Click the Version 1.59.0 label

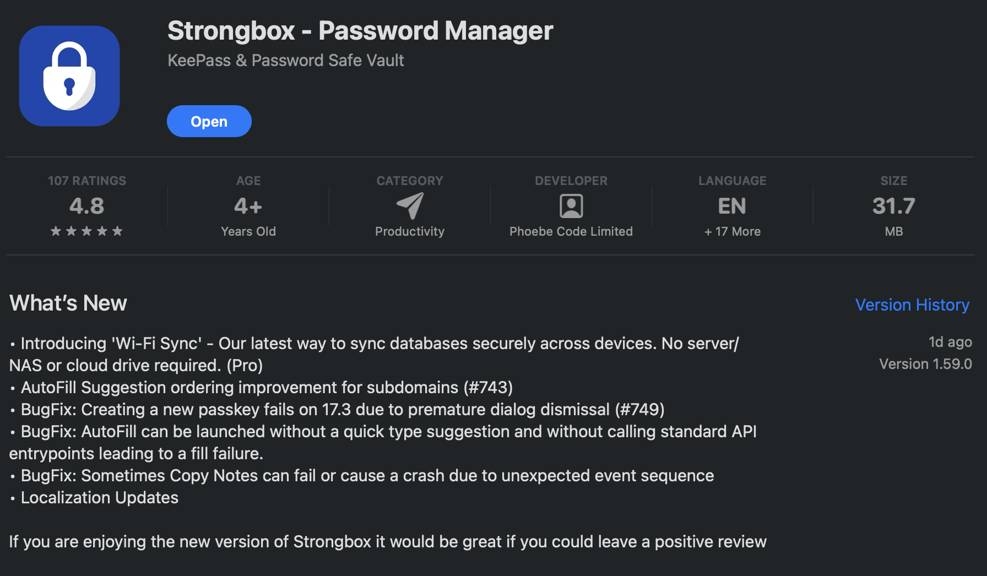tap(925, 364)
